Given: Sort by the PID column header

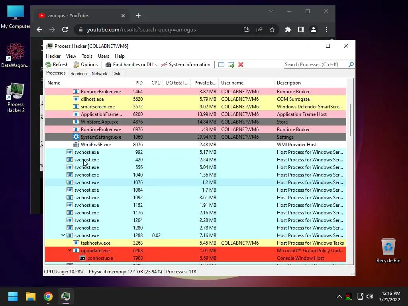Looking at the screenshot, I should tap(135, 83).
